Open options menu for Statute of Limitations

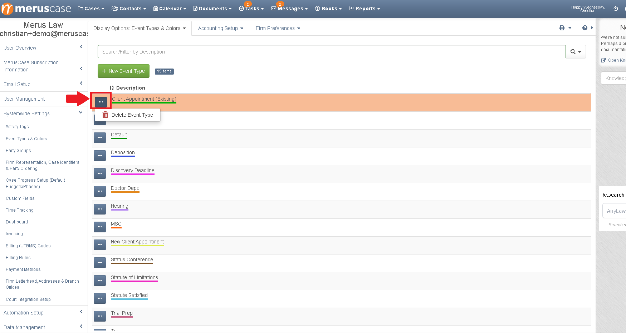(x=100, y=281)
